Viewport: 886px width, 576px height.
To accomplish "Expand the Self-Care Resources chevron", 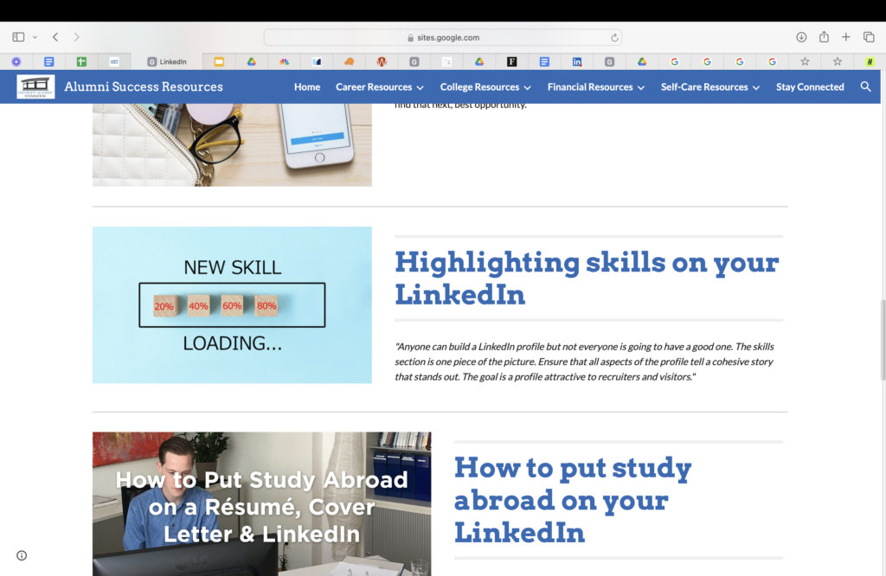I will 756,87.
